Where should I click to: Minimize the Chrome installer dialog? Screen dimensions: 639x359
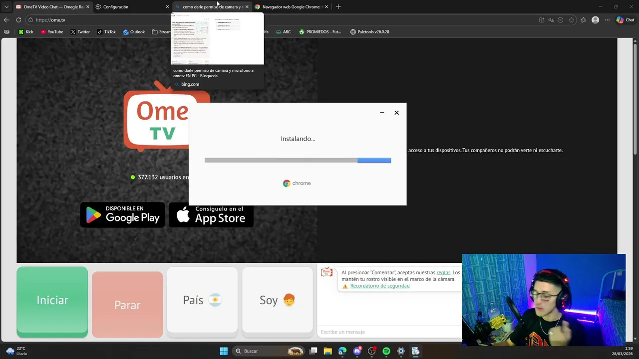382,113
